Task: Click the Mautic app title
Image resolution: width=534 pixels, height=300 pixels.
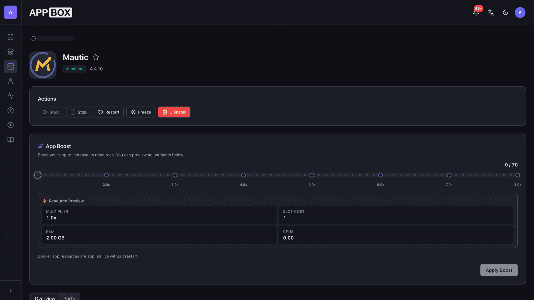Action: point(75,57)
